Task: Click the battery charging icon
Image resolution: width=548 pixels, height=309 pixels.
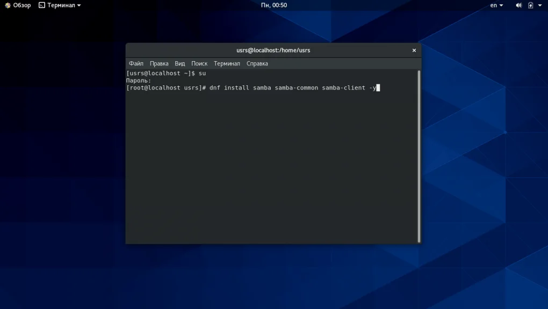Action: click(x=531, y=5)
